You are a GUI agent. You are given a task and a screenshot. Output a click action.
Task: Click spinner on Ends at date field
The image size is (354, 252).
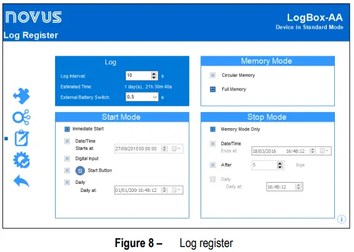313,151
